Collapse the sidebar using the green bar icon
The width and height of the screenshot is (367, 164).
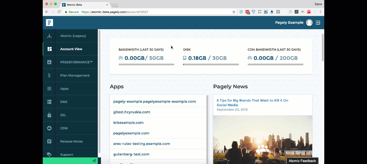94,161
